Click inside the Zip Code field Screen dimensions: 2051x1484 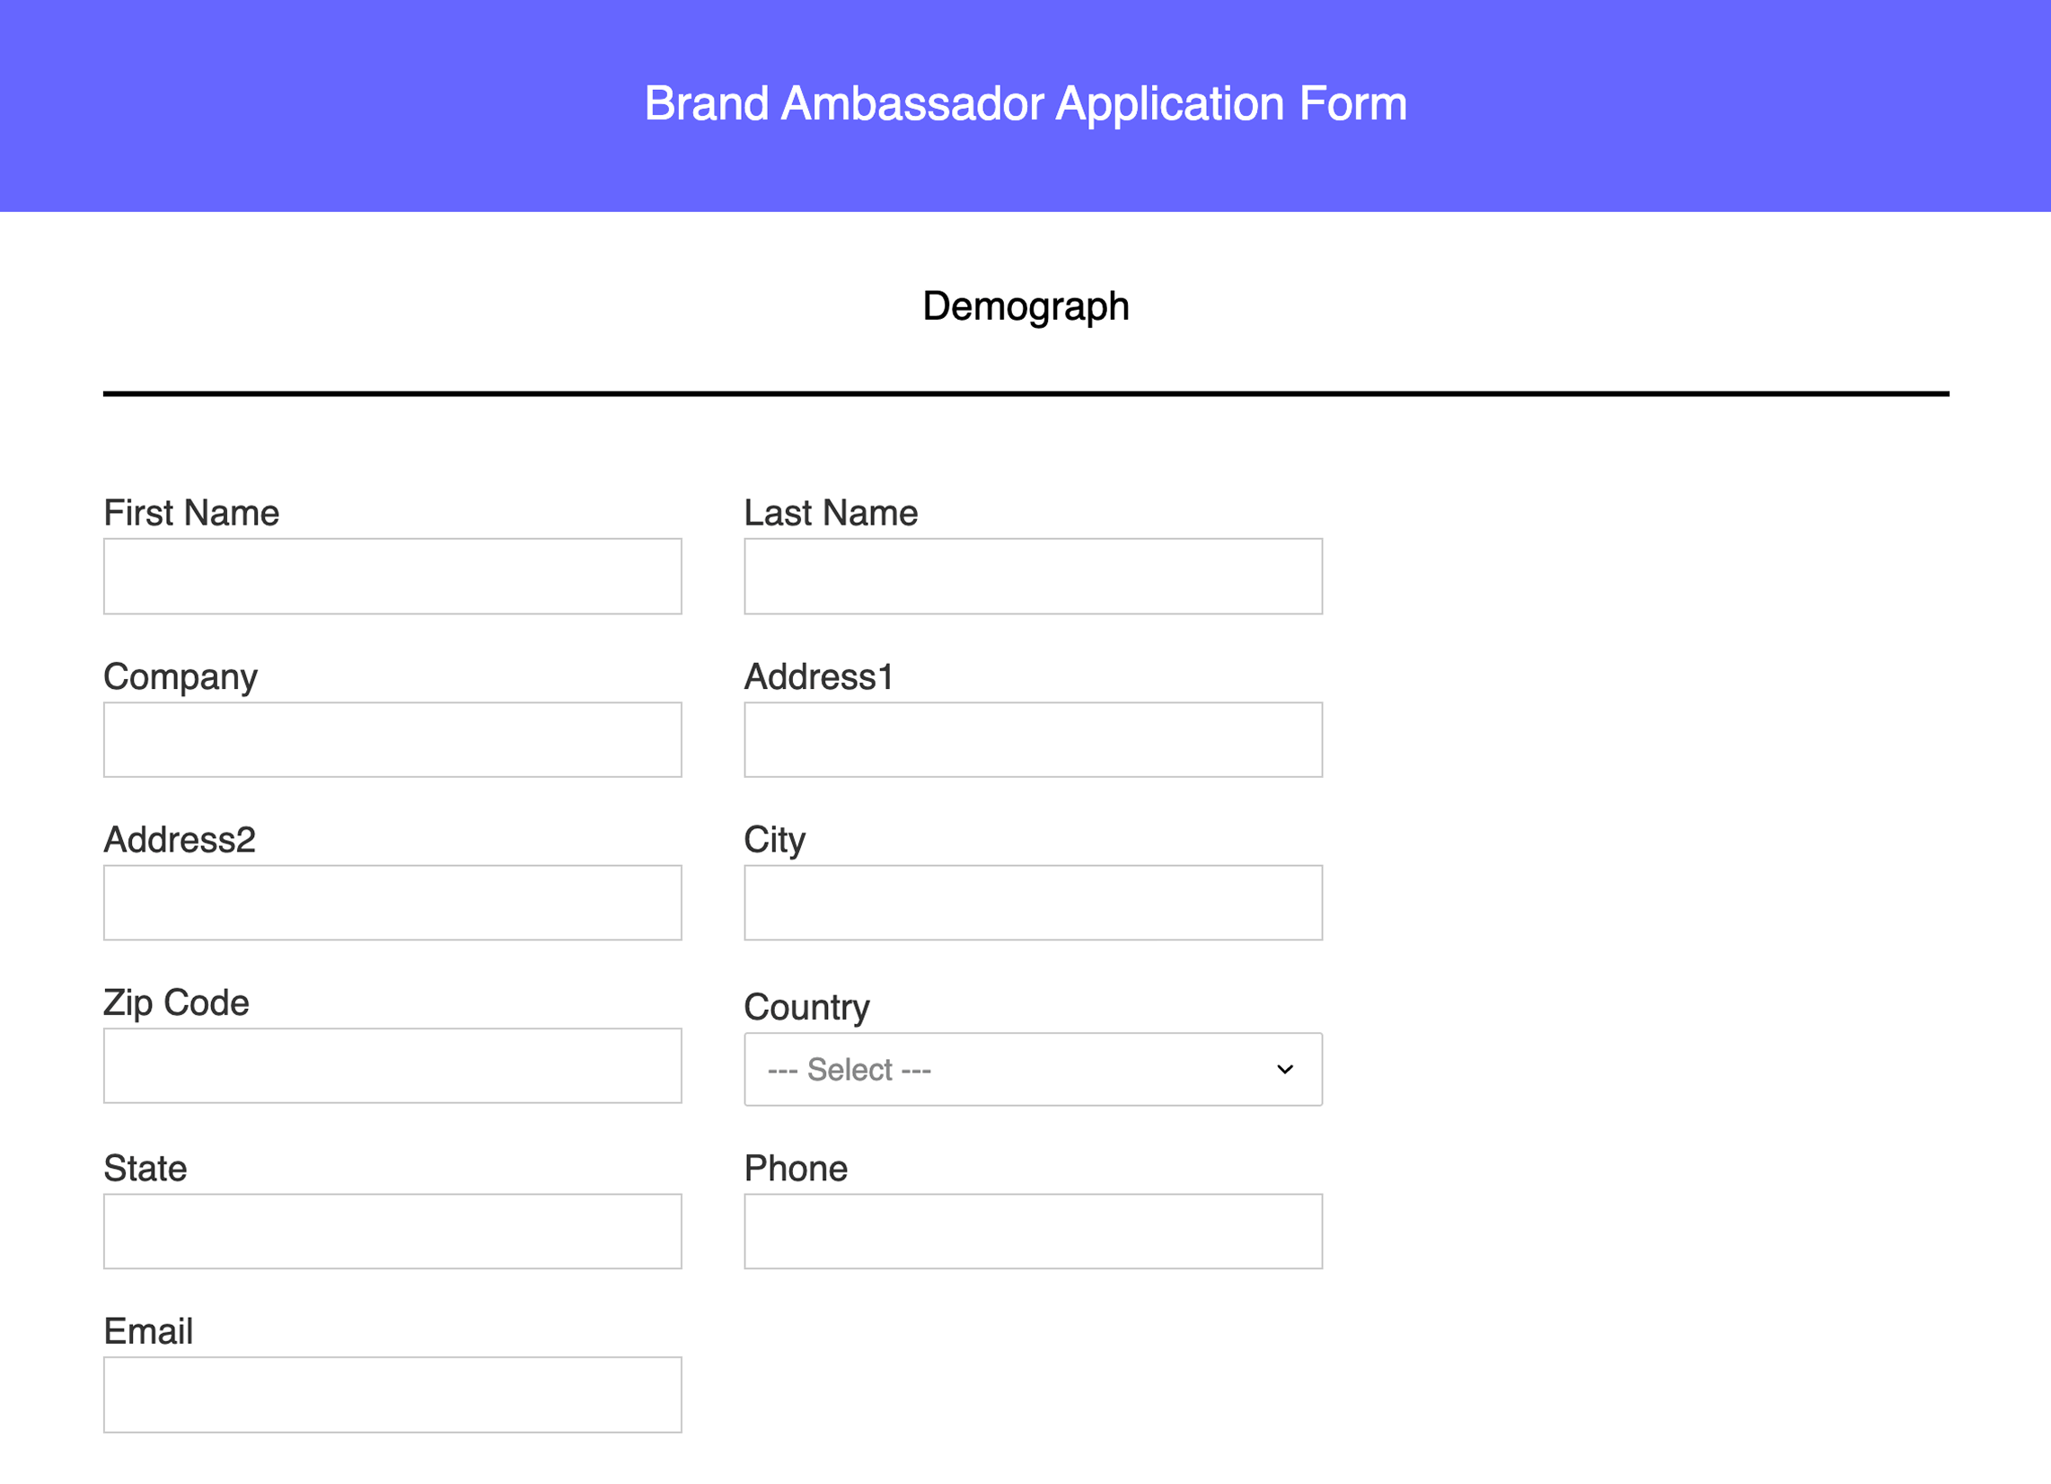(x=392, y=1065)
